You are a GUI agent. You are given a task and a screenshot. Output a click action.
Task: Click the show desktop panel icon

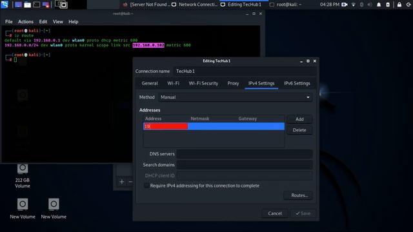(x=18, y=5)
